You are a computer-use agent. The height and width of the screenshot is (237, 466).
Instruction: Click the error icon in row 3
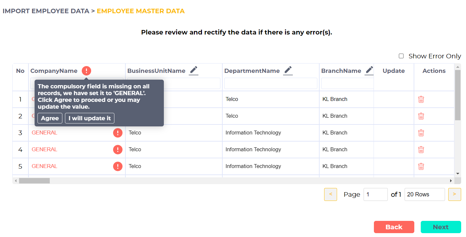coord(118,133)
